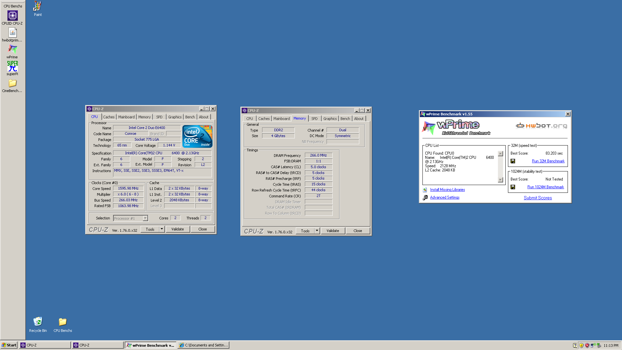Click the wPrime logo graphic

456,127
